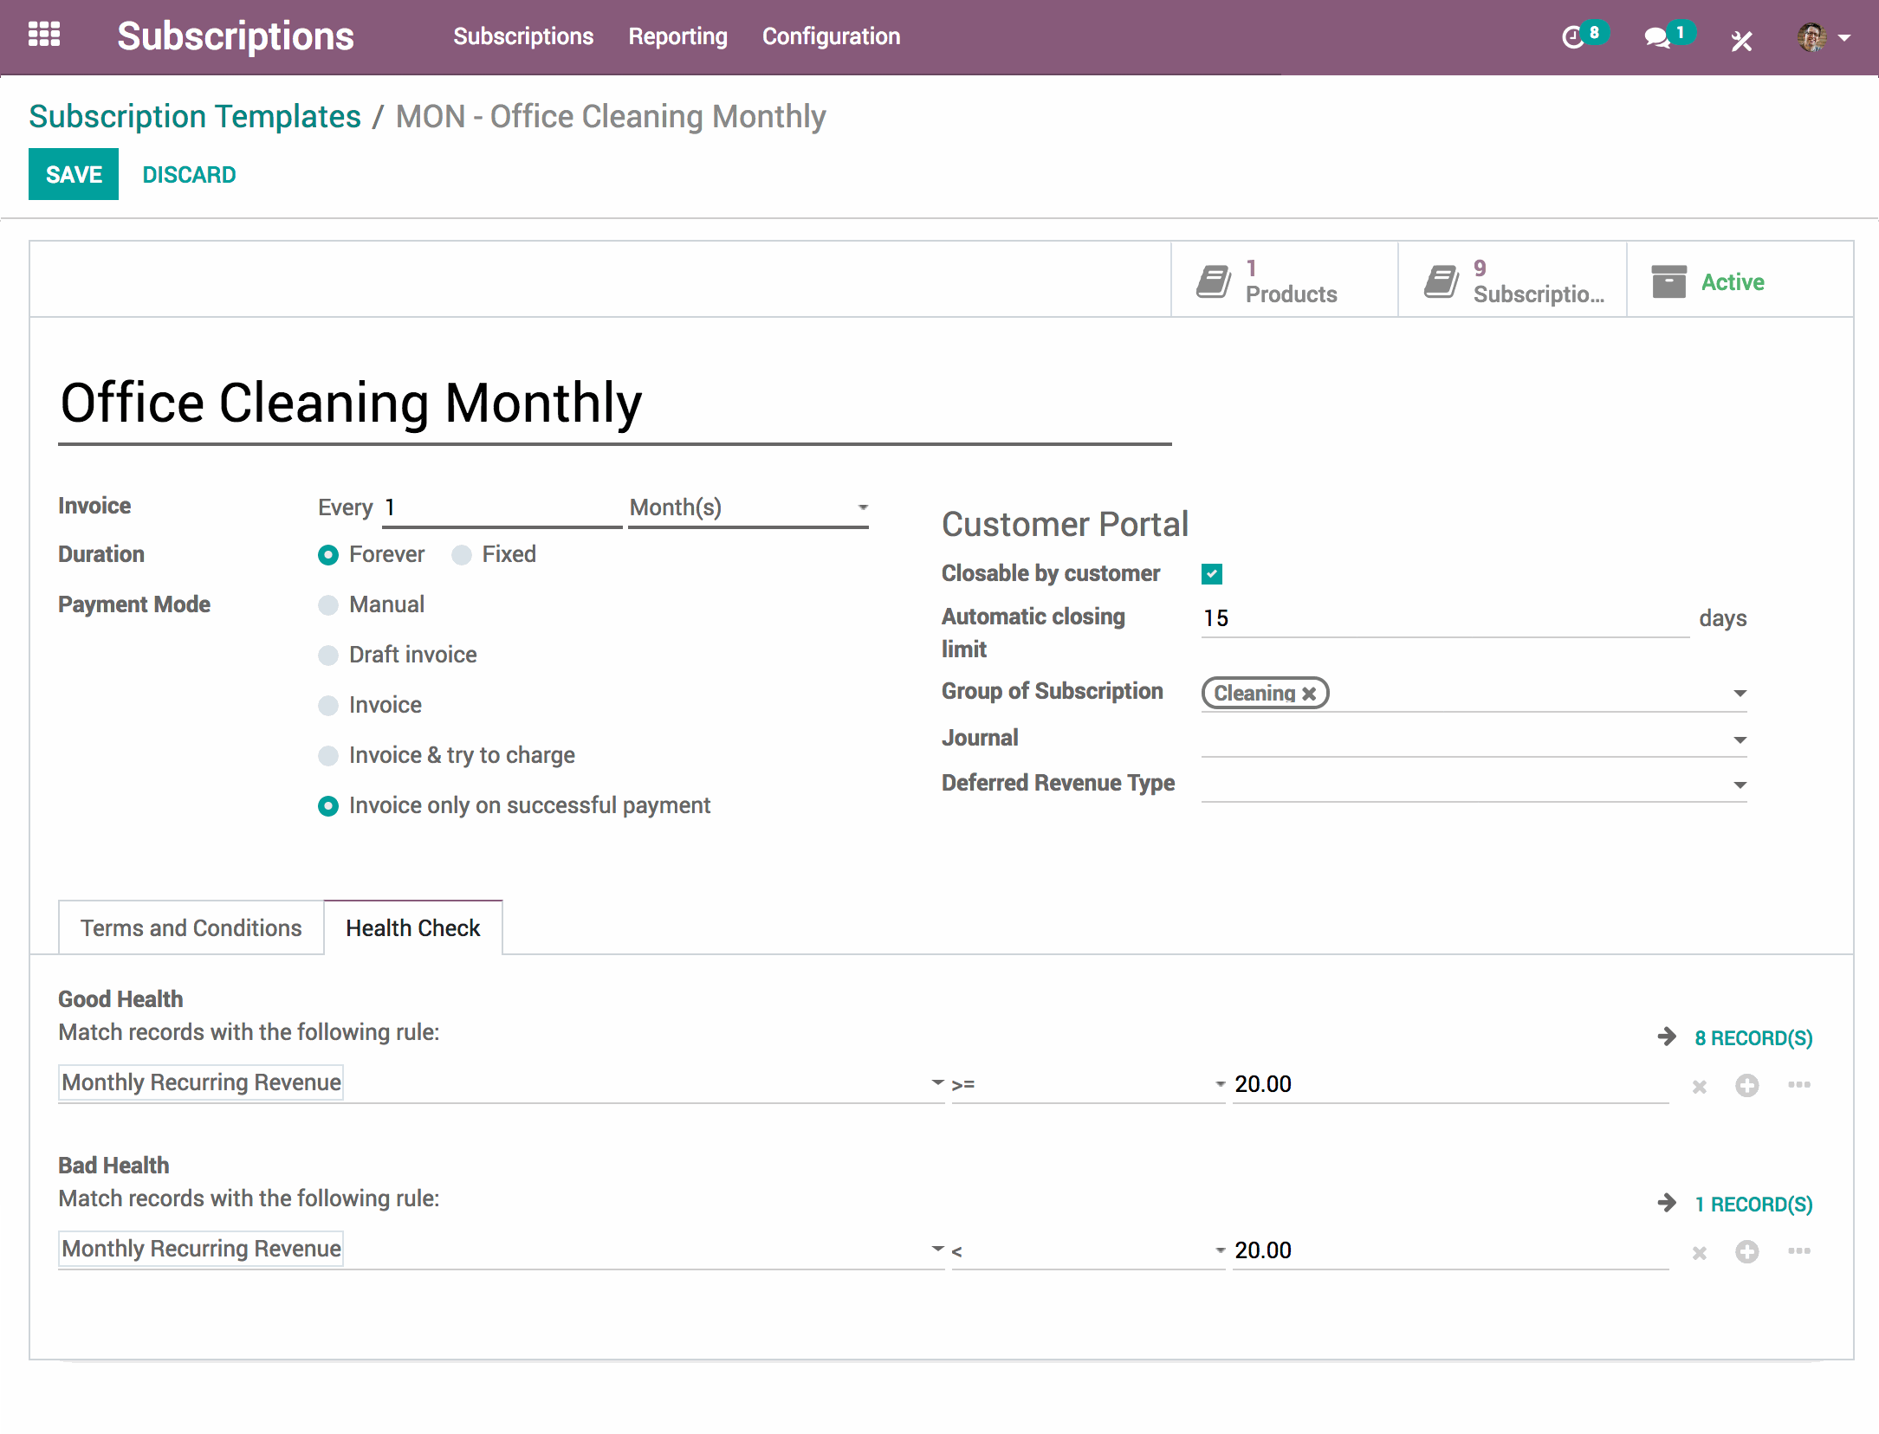Click the 8 RECORD(S) Good Health link

pyautogui.click(x=1753, y=1037)
